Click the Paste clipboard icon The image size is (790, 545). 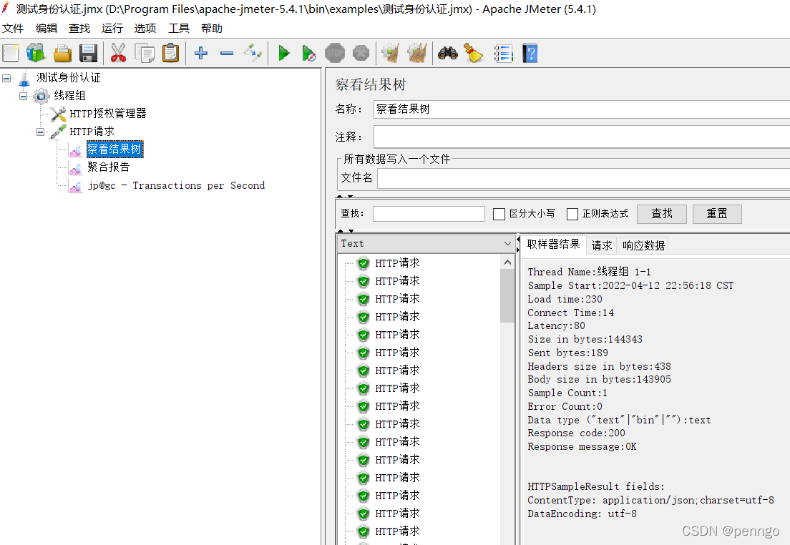click(x=171, y=53)
